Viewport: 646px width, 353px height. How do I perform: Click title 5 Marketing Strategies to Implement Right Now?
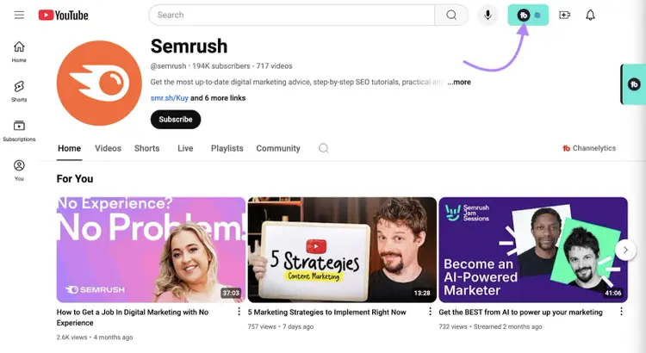(x=326, y=313)
